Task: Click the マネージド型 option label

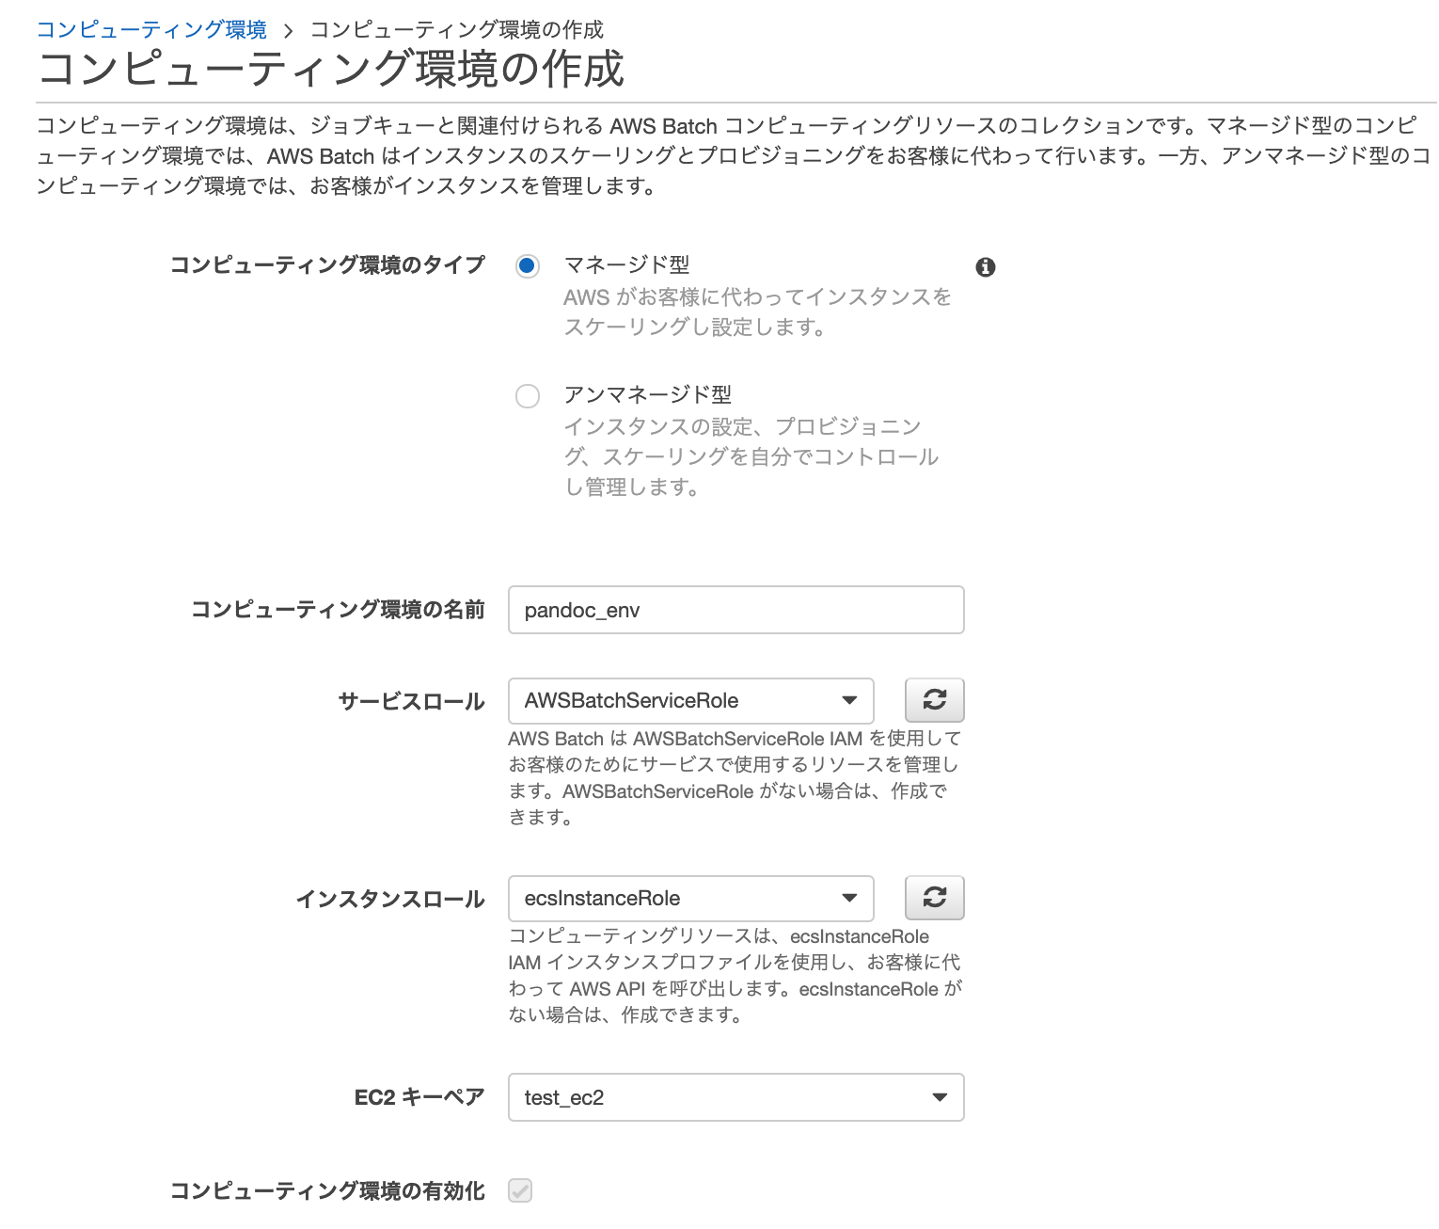Action: click(x=626, y=265)
